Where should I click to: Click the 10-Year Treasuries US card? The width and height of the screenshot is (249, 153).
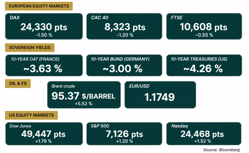pos(204,66)
